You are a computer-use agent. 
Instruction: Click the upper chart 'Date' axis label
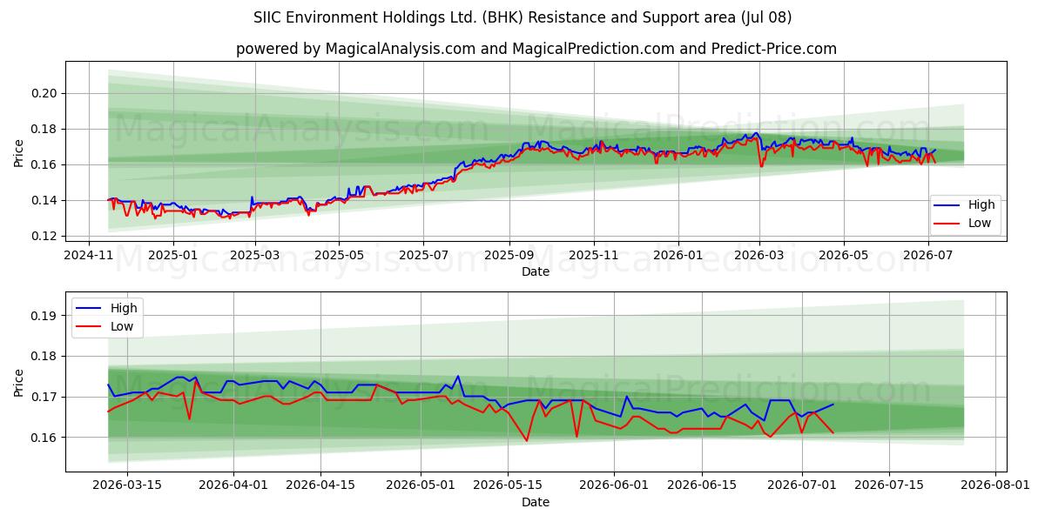tap(536, 272)
